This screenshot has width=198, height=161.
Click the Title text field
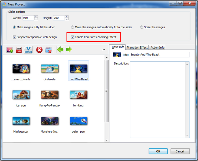pyautogui.click(x=160, y=55)
